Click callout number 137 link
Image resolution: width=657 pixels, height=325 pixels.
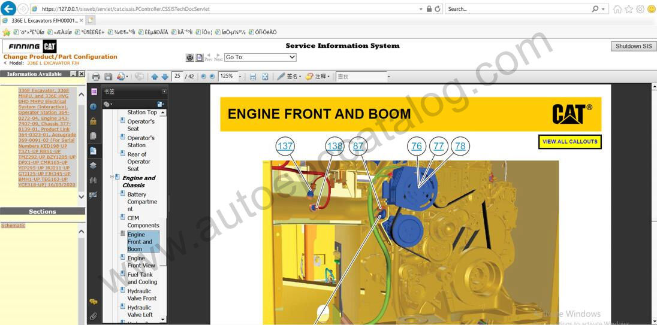pyautogui.click(x=285, y=146)
